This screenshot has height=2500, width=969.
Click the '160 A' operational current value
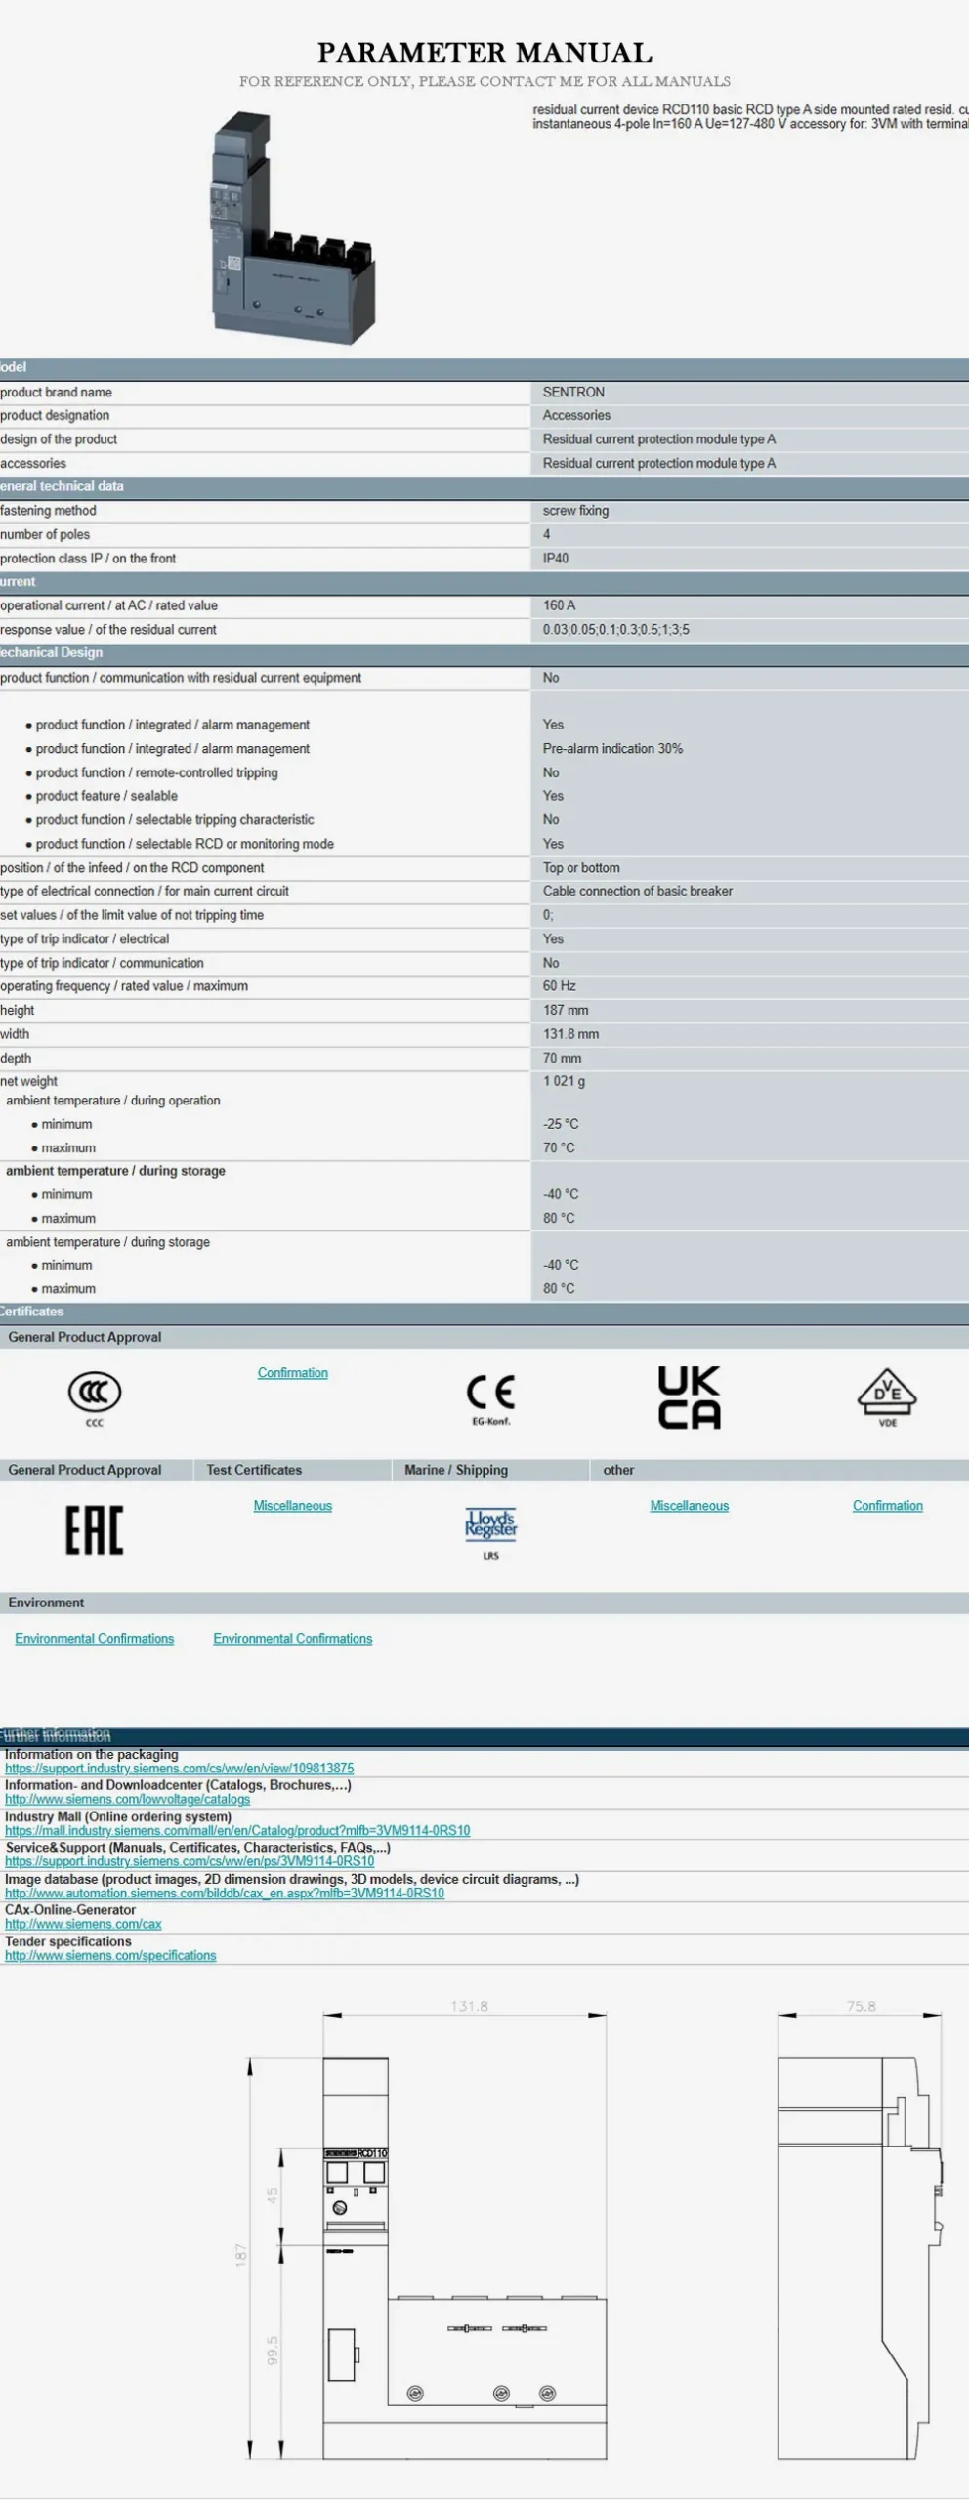[x=559, y=606]
